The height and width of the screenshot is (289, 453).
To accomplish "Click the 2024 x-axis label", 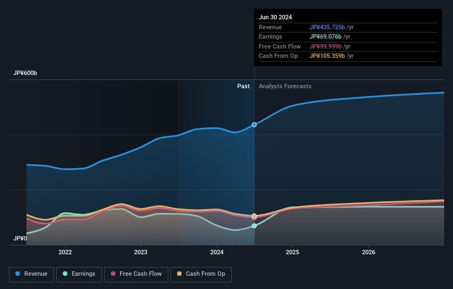I will [217, 252].
